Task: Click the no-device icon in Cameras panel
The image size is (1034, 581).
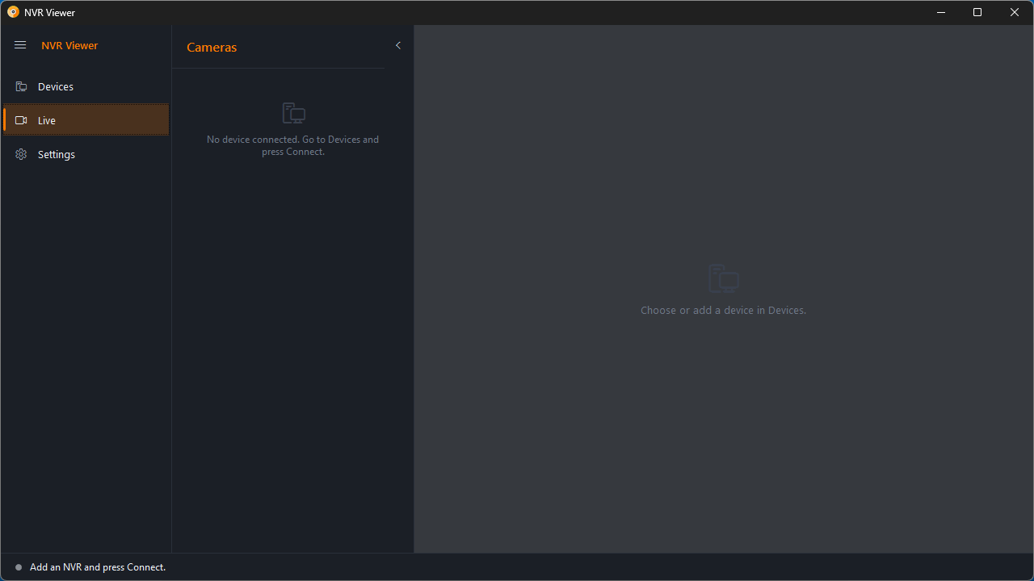Action: [293, 113]
